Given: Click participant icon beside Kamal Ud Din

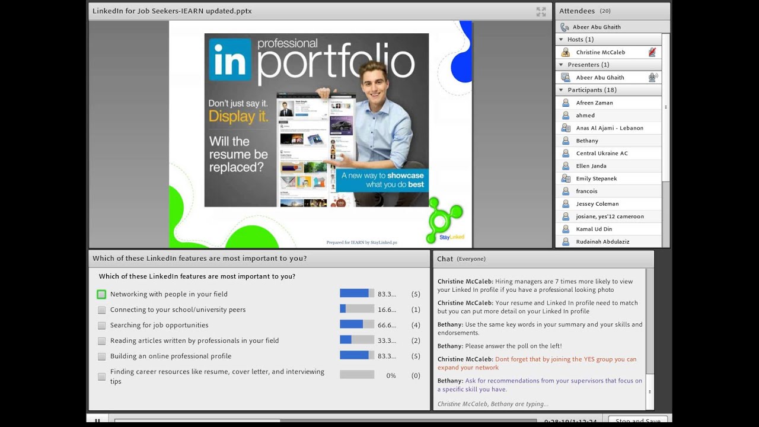Looking at the screenshot, I should [566, 229].
